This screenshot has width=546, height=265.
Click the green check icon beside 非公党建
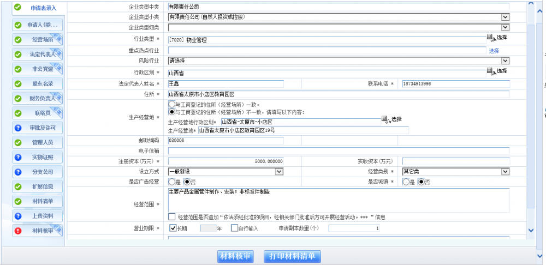click(x=18, y=69)
